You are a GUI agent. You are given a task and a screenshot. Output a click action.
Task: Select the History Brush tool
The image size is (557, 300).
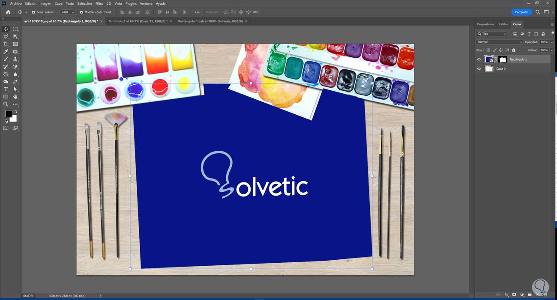[6, 67]
